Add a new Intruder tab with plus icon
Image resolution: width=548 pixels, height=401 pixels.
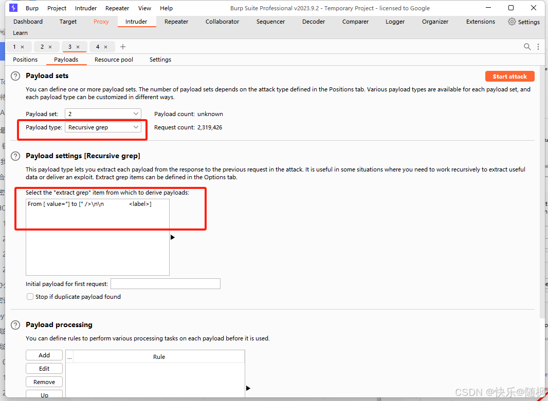click(x=123, y=47)
